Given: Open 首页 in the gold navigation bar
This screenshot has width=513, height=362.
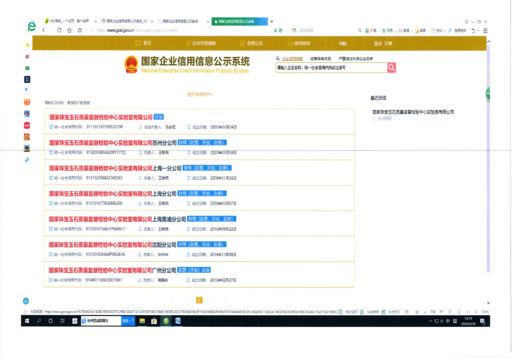Looking at the screenshot, I should click(x=143, y=43).
